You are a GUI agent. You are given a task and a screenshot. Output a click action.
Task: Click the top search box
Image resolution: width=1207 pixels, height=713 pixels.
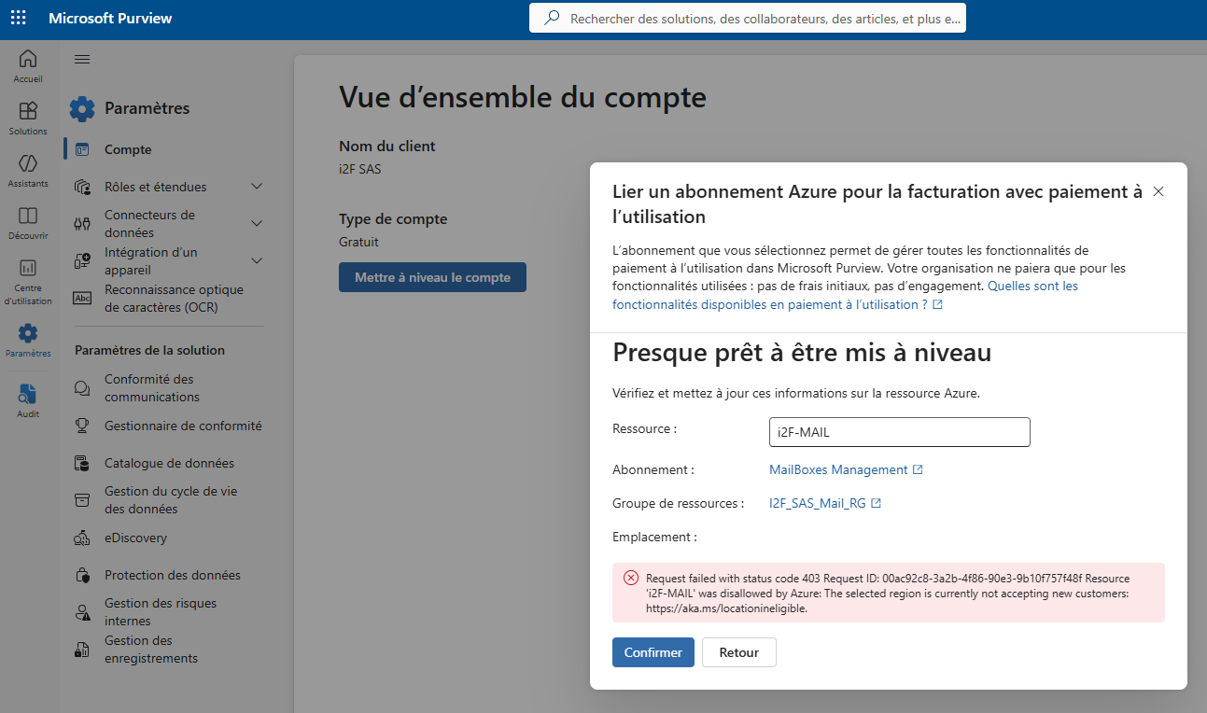click(748, 18)
